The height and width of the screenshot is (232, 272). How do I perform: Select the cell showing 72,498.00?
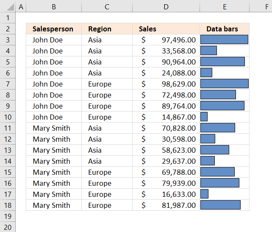pyautogui.click(x=166, y=95)
